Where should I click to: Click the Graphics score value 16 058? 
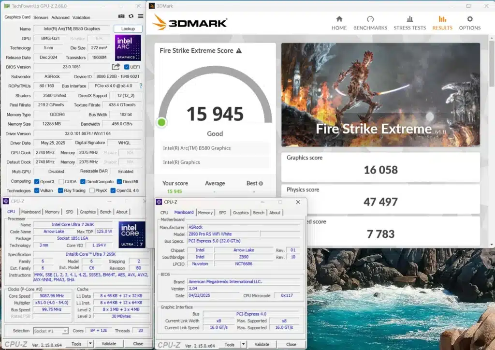coord(381,170)
